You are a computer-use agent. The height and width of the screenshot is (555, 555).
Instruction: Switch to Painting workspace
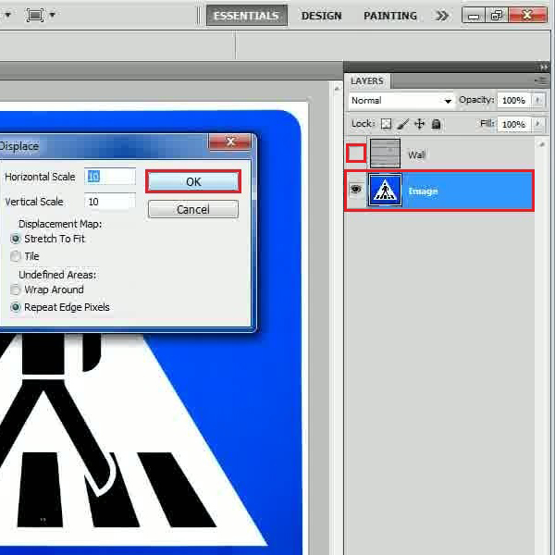coord(390,16)
